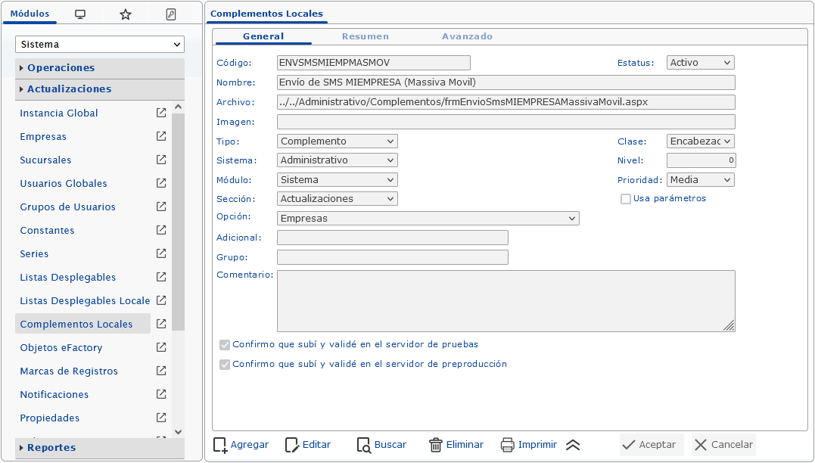Open Instancia Global in new window icon
The width and height of the screenshot is (815, 463).
[161, 113]
